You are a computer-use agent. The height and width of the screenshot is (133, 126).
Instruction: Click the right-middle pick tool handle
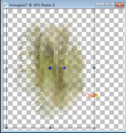[94, 68]
